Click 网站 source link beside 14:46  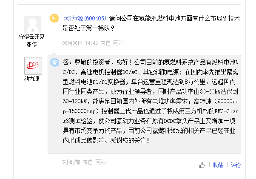pos(118,43)
